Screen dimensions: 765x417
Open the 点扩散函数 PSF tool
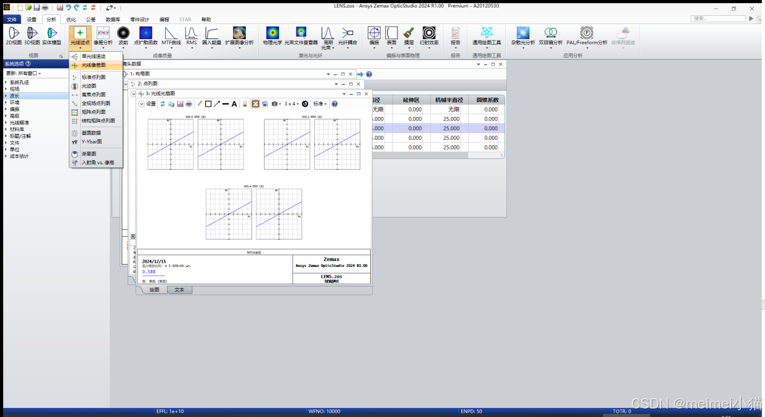pyautogui.click(x=145, y=36)
